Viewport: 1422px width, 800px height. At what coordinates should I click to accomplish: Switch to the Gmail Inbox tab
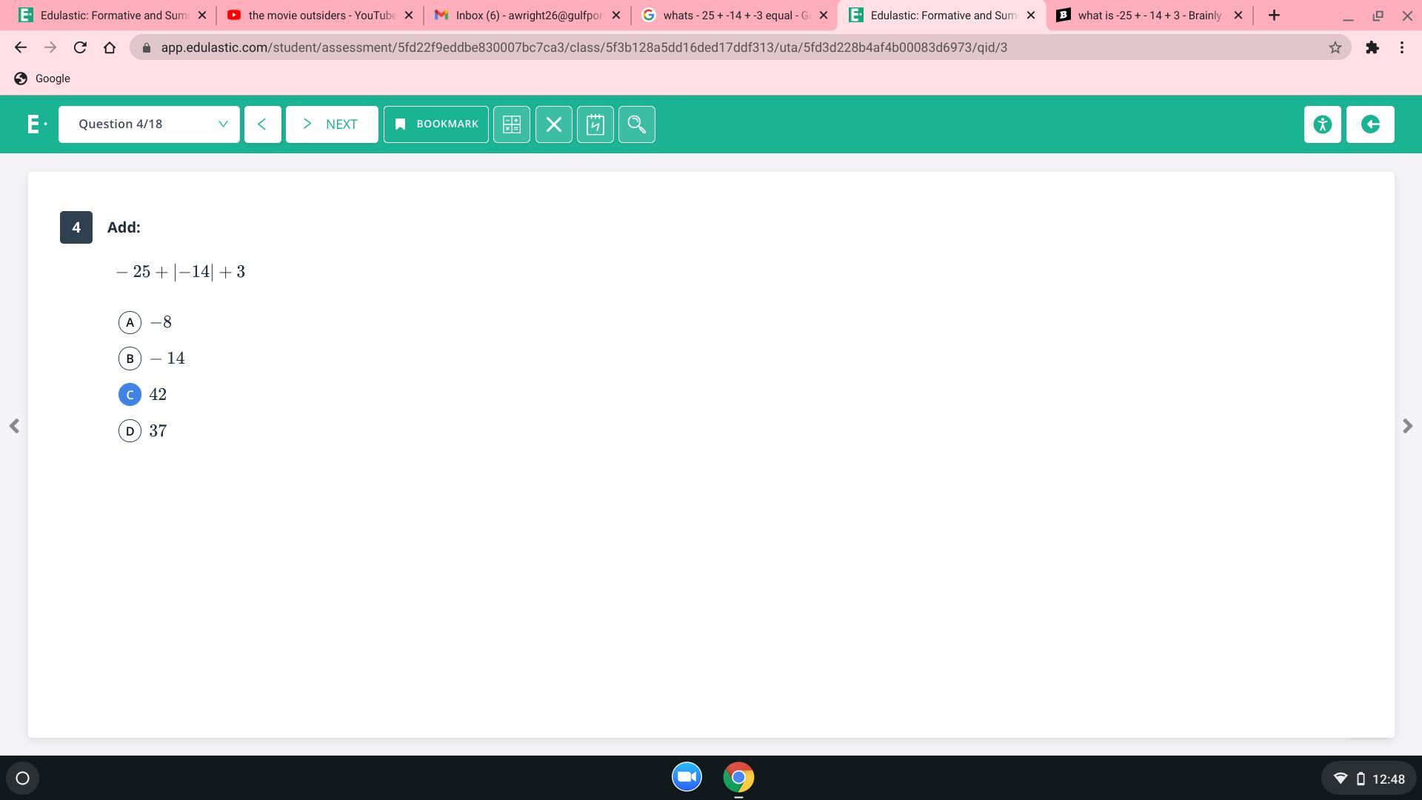[x=526, y=15]
